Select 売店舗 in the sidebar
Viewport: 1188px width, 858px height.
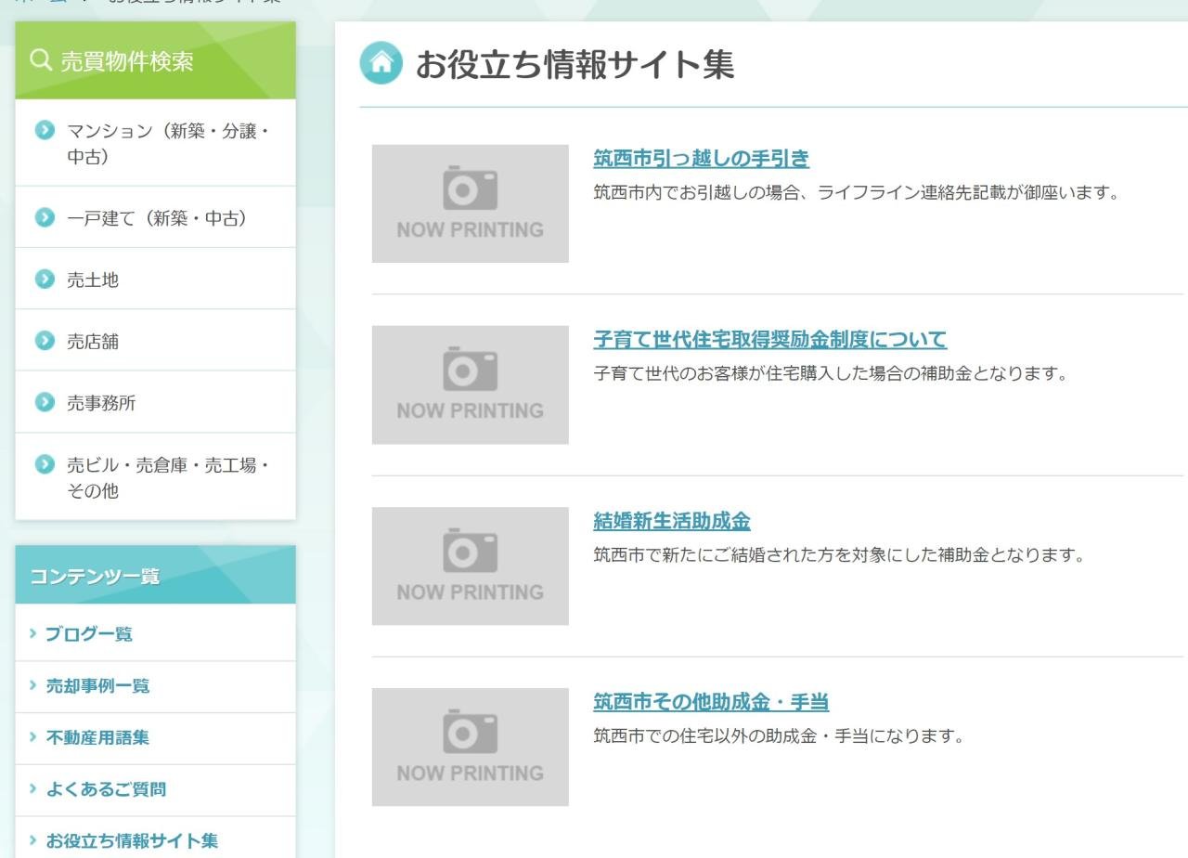[x=156, y=341]
